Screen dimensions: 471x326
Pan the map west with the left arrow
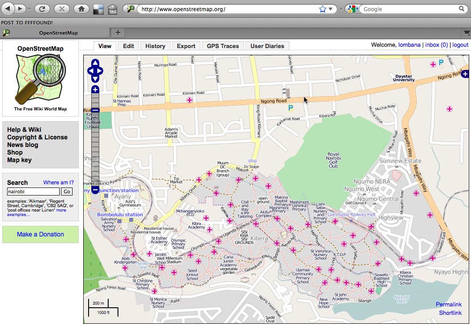[x=90, y=71]
